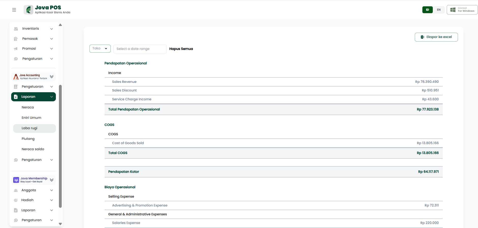The height and width of the screenshot is (228, 478).
Task: Open the Entri Umum report
Action: [x=31, y=118]
